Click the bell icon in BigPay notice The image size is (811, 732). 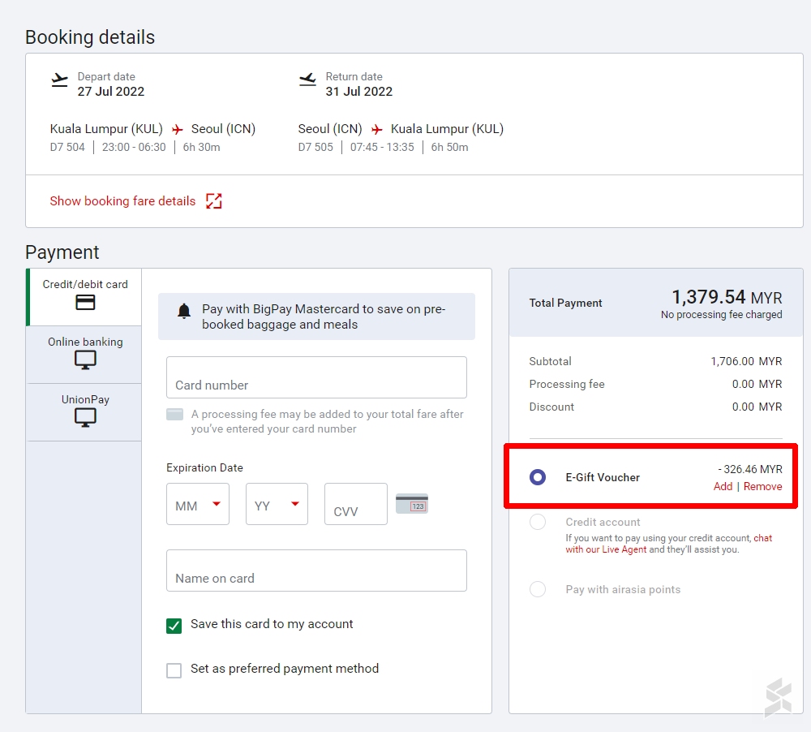click(x=184, y=312)
